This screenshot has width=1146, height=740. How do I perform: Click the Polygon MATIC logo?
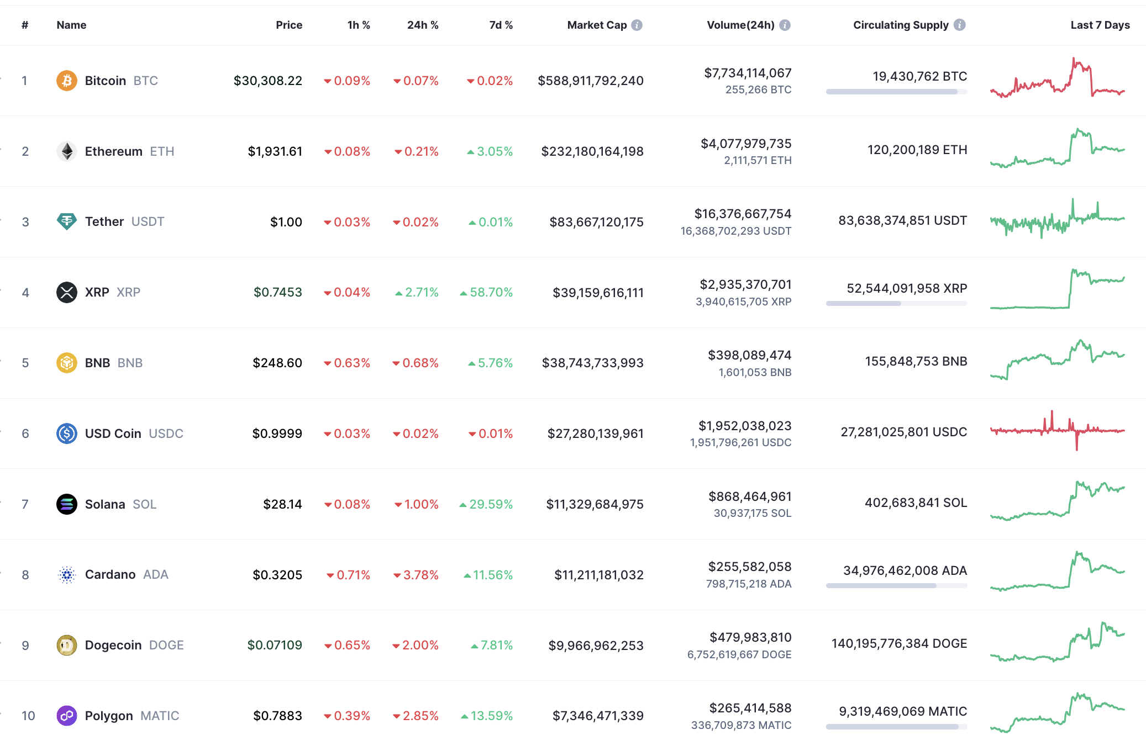coord(66,716)
